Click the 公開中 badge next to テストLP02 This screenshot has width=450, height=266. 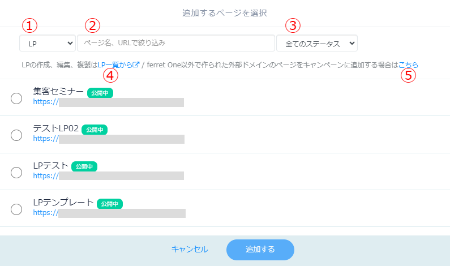point(95,130)
